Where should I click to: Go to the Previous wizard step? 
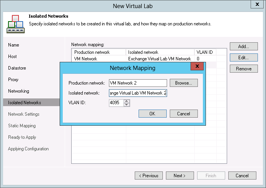[149, 176]
